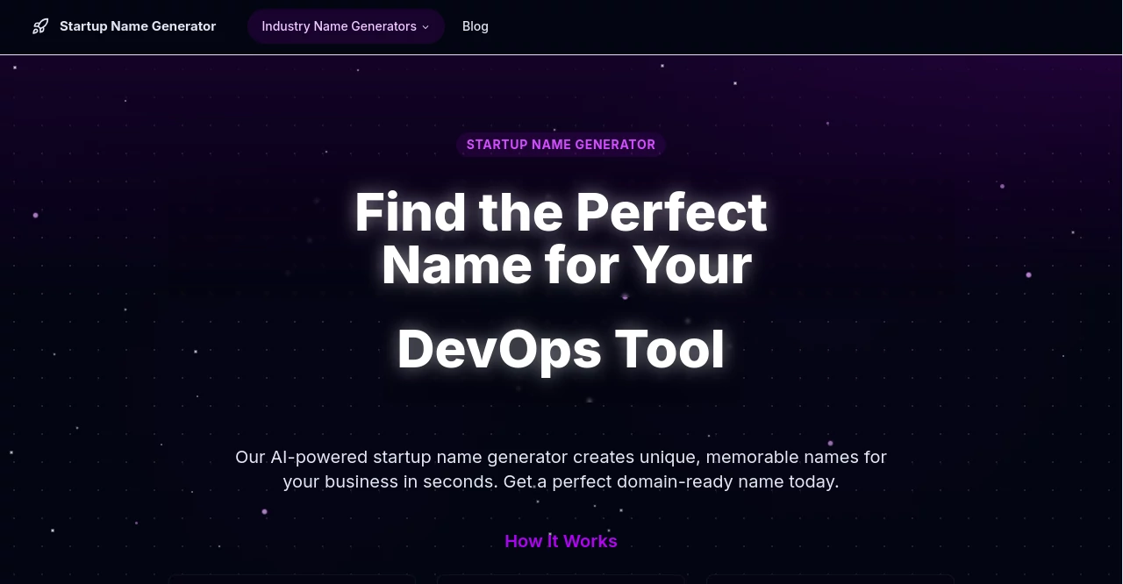Click the purple How It Works section title
Screen dimensions: 1123x584
tap(561, 541)
